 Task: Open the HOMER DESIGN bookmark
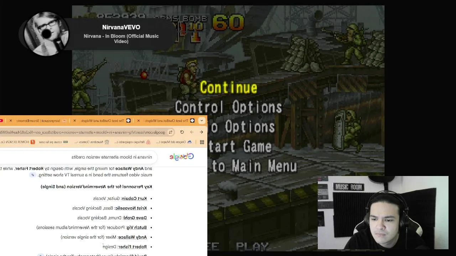point(17,142)
